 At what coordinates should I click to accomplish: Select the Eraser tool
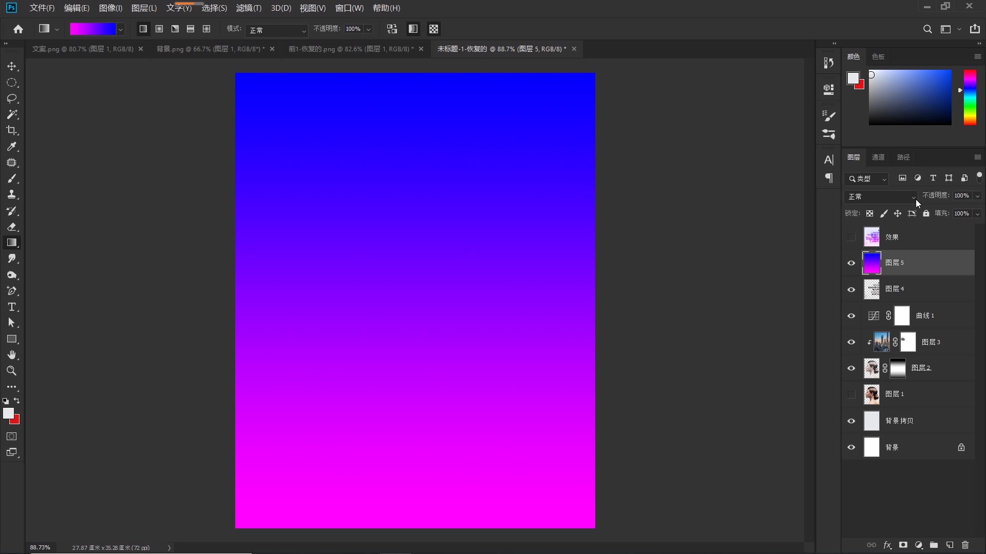coord(12,227)
